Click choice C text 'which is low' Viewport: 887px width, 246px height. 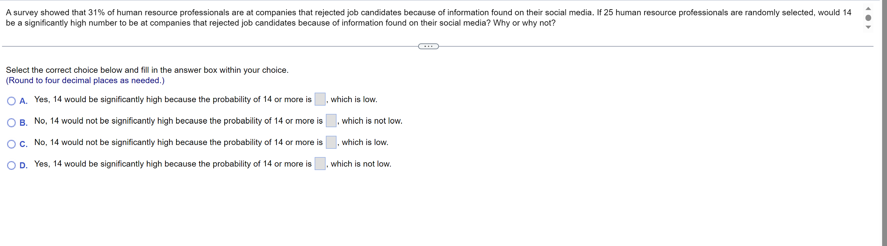click(x=365, y=142)
